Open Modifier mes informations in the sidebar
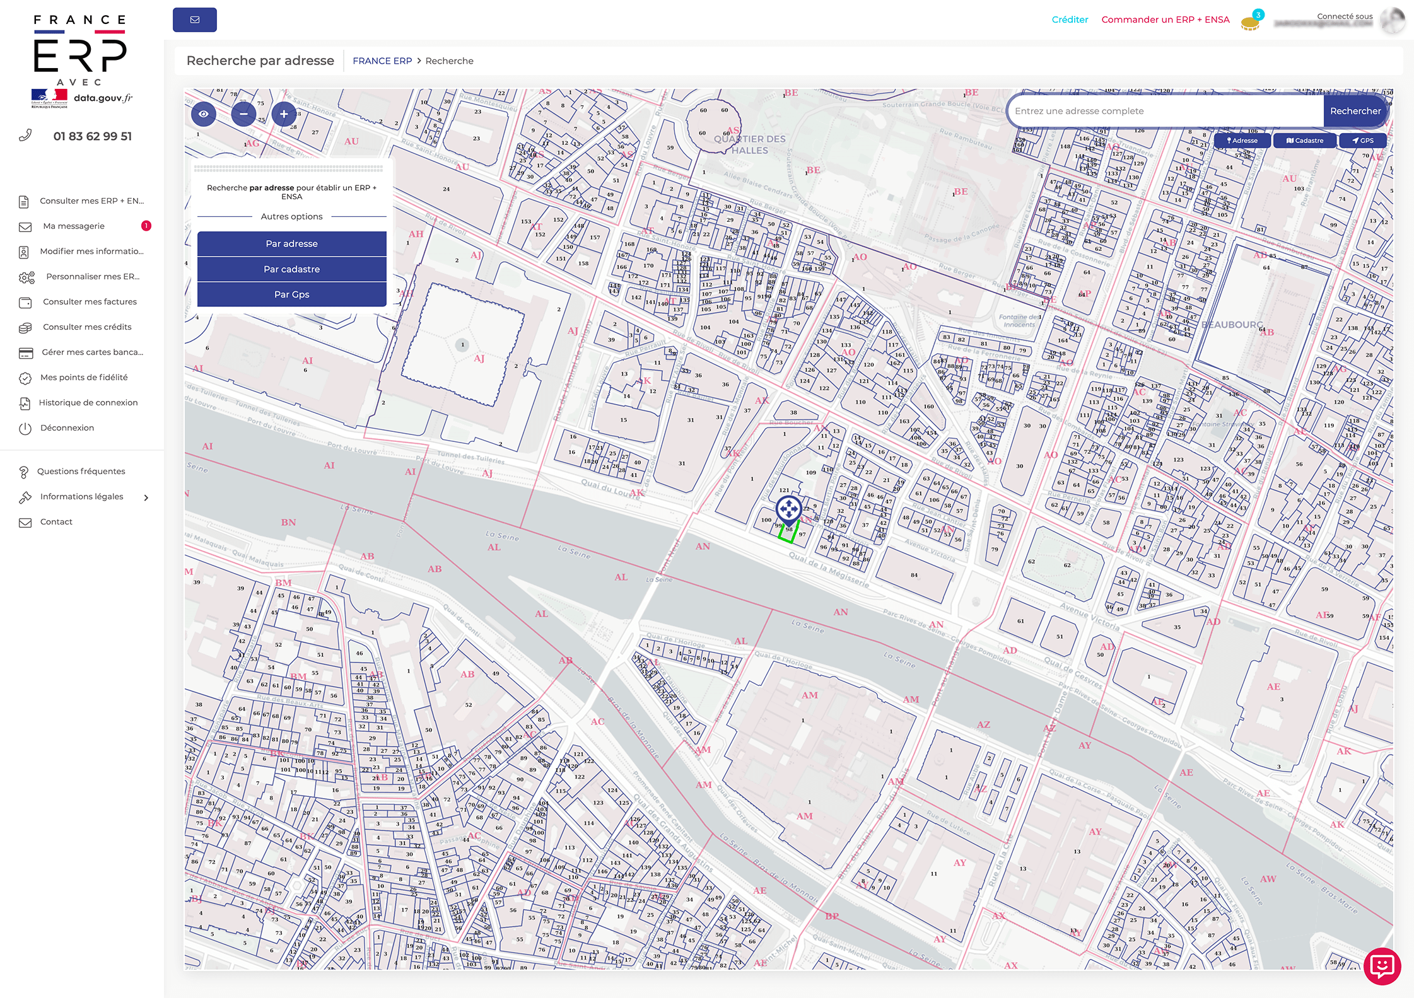Viewport: 1414px width, 998px height. (91, 252)
